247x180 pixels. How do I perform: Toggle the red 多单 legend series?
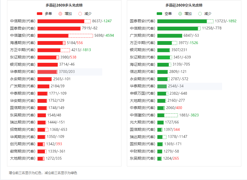[44, 14]
